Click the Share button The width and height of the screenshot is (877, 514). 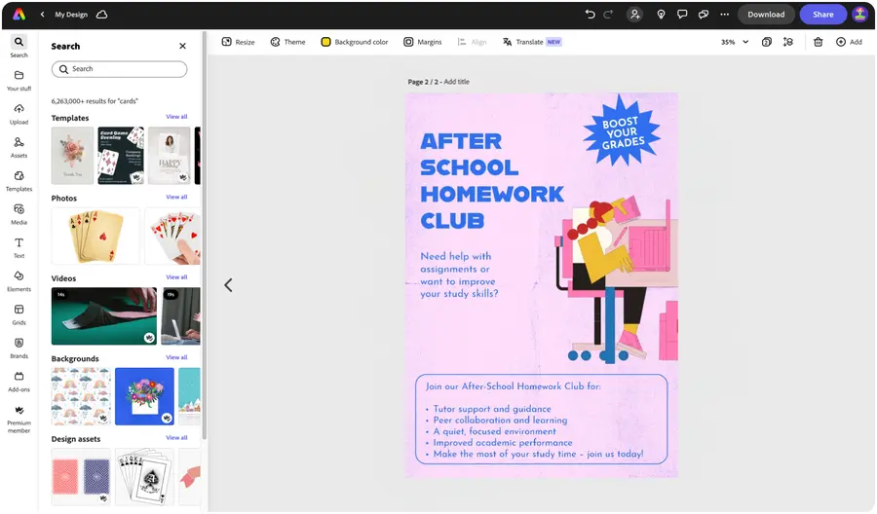click(822, 15)
